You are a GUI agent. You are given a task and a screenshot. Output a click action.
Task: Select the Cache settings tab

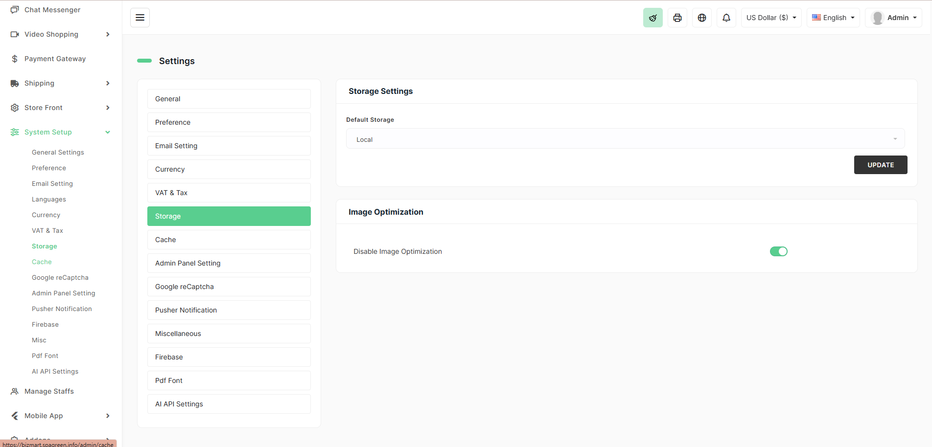(229, 240)
